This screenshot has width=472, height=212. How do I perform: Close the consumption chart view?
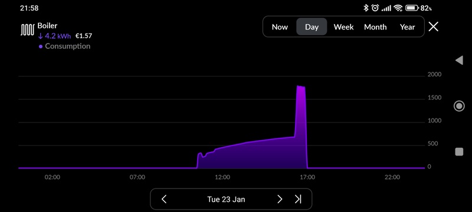pyautogui.click(x=433, y=26)
